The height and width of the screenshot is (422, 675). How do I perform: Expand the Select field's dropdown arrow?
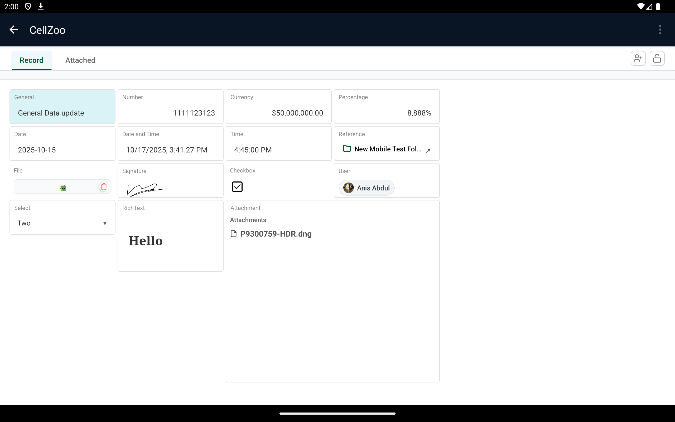[105, 223]
